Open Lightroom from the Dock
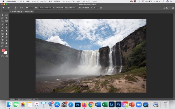Viewport: 175px width, 109px height. pyautogui.click(x=112, y=105)
